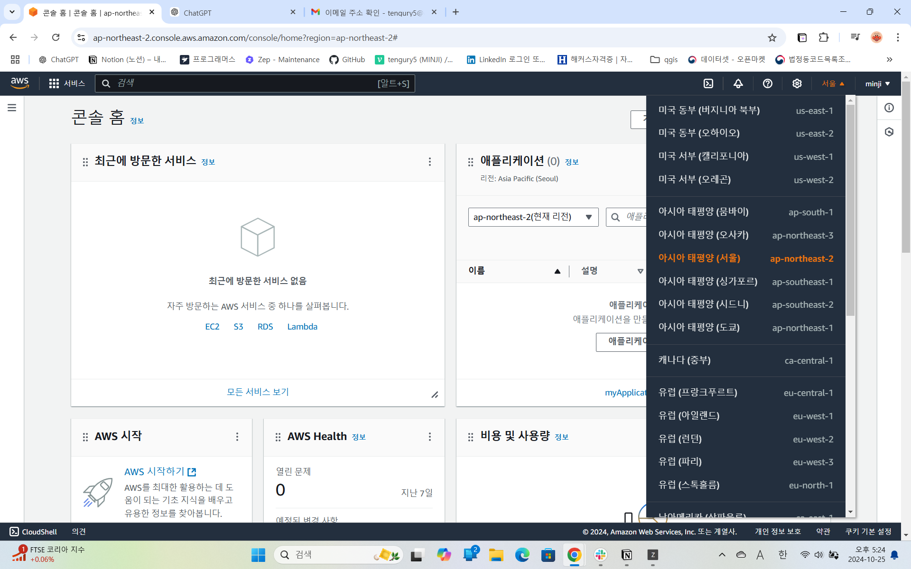The image size is (911, 569).
Task: Focus the AWS 검색 search field
Action: pos(255,83)
